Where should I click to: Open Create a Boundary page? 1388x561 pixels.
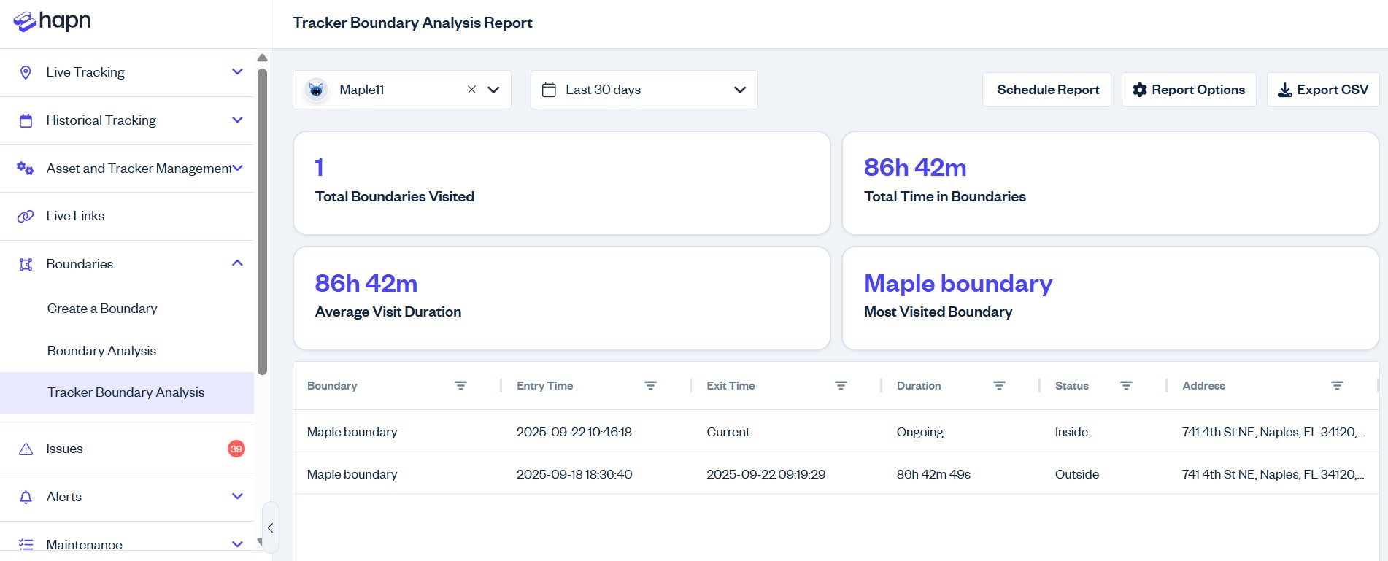102,309
